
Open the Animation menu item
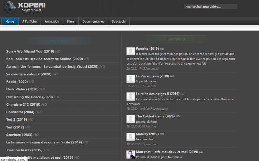(x=52, y=21)
